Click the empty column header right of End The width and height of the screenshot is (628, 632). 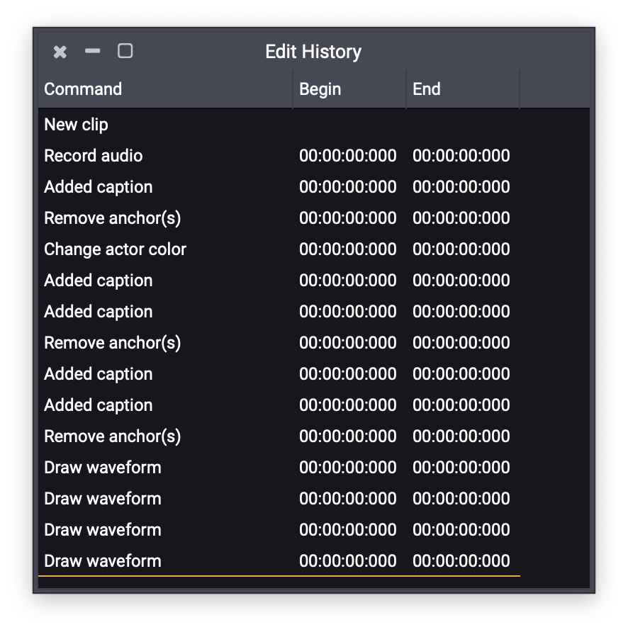point(554,89)
